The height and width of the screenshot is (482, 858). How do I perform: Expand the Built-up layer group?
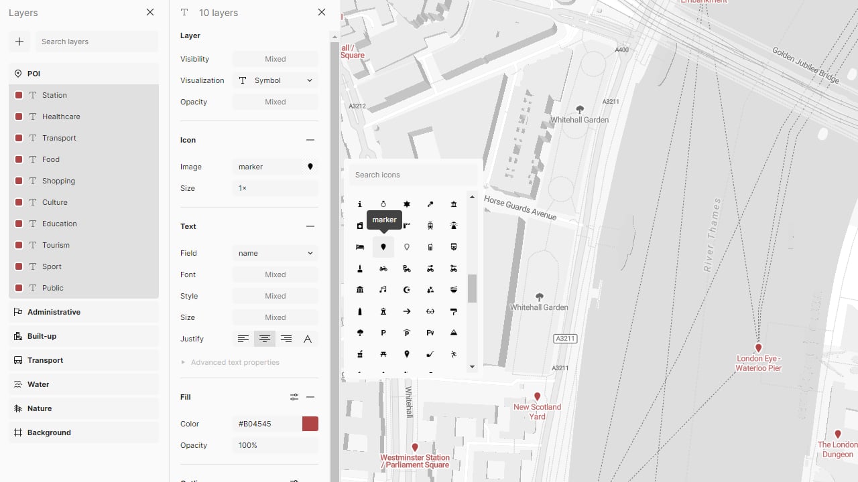(84, 336)
